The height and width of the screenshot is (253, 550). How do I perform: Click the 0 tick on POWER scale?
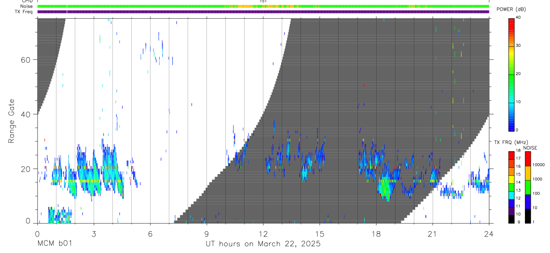[516, 130]
